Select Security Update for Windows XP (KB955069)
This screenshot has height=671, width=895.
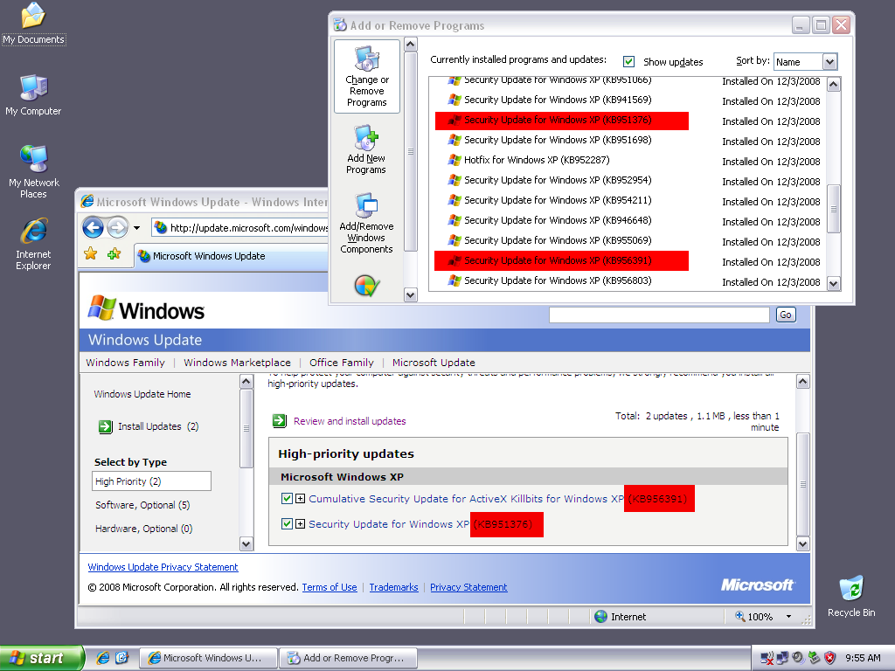pos(557,240)
